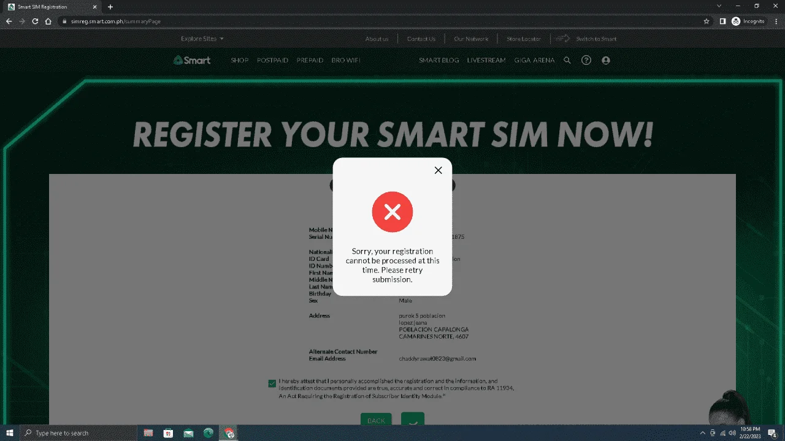This screenshot has height=441, width=785.
Task: Open the browser side panel icon
Action: (722, 21)
